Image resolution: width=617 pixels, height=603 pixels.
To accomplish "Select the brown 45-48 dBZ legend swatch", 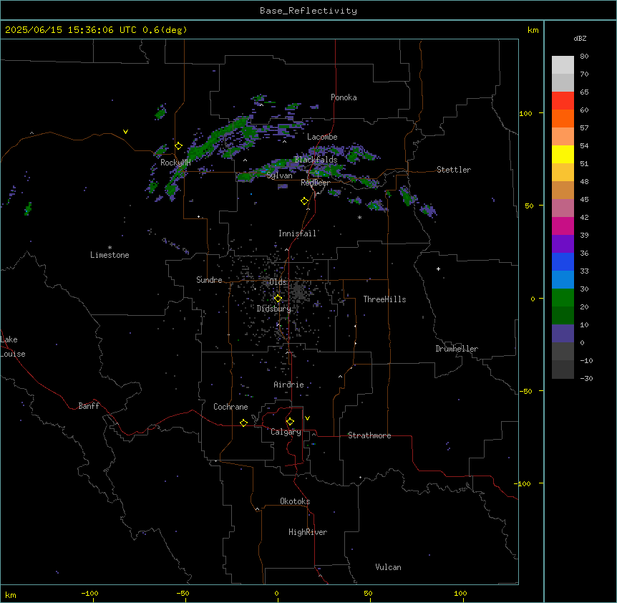I will [x=563, y=190].
